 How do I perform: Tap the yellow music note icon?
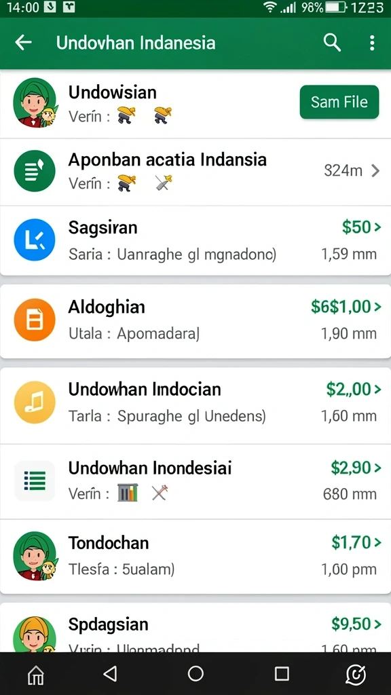click(x=35, y=402)
